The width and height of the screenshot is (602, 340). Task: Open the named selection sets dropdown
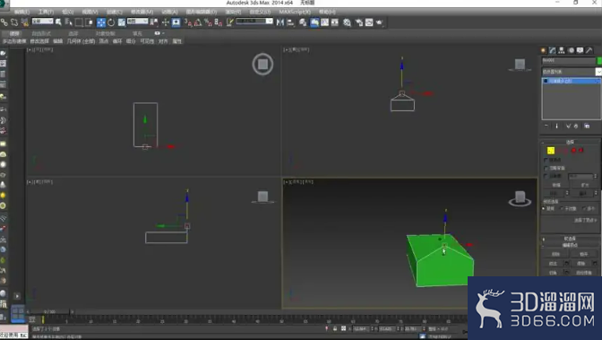(x=254, y=22)
